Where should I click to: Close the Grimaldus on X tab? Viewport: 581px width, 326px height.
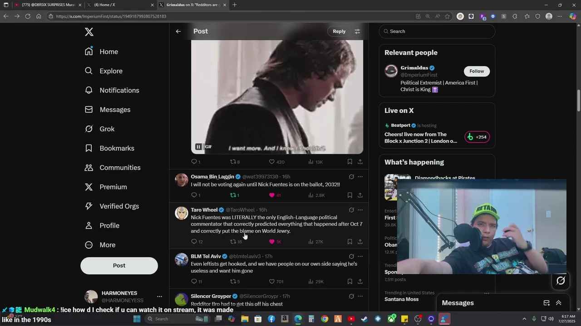[x=225, y=5]
